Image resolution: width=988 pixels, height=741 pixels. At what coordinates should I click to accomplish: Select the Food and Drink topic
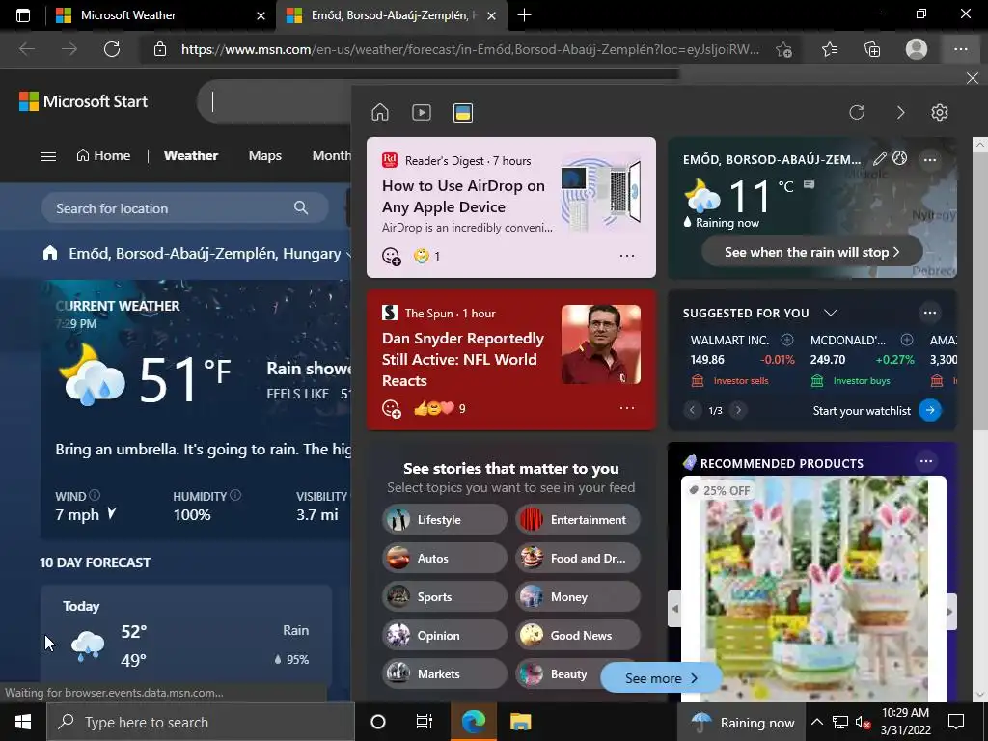578,559
